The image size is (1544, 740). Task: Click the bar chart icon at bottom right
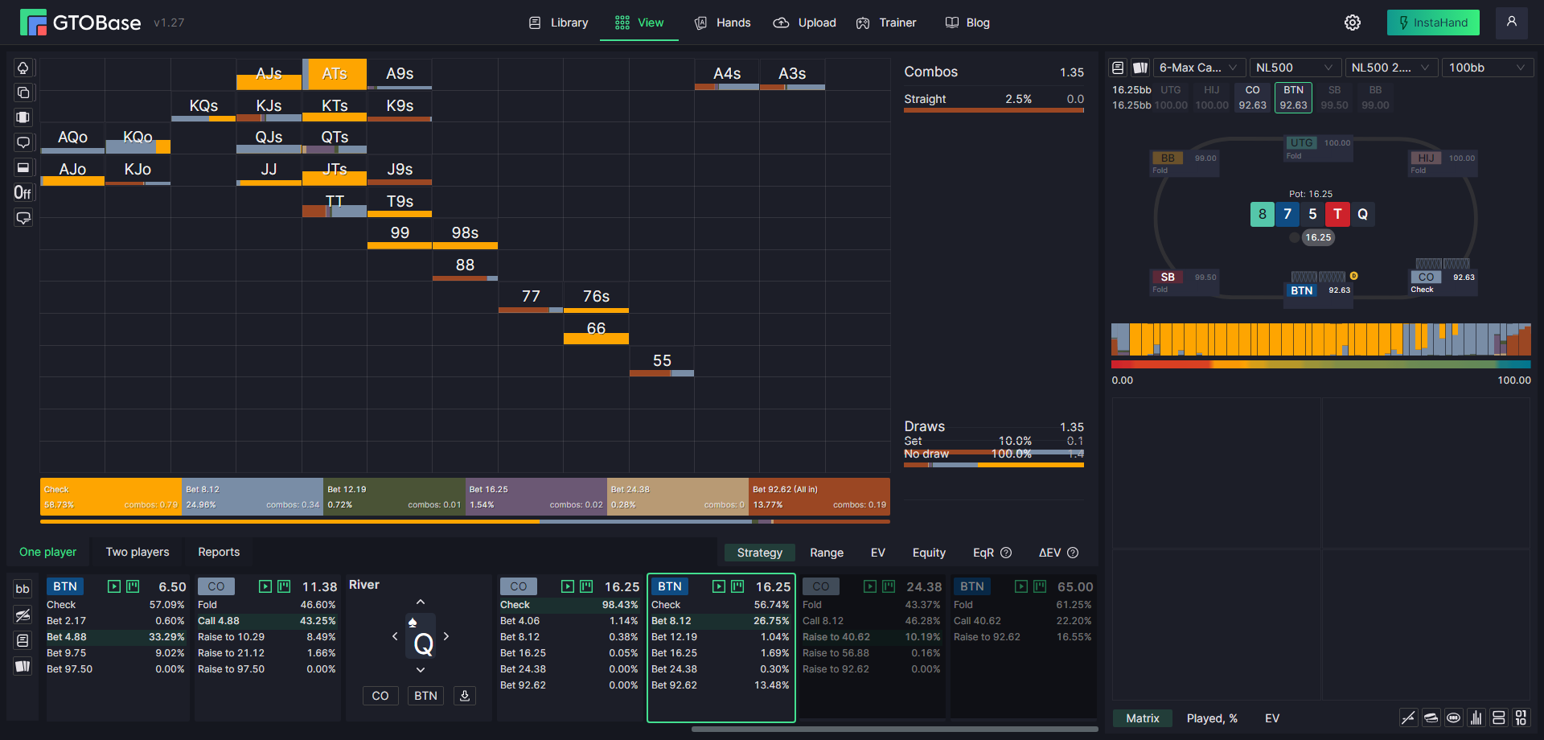point(1476,717)
